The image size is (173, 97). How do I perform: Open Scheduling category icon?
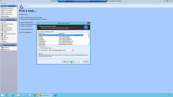(2, 38)
